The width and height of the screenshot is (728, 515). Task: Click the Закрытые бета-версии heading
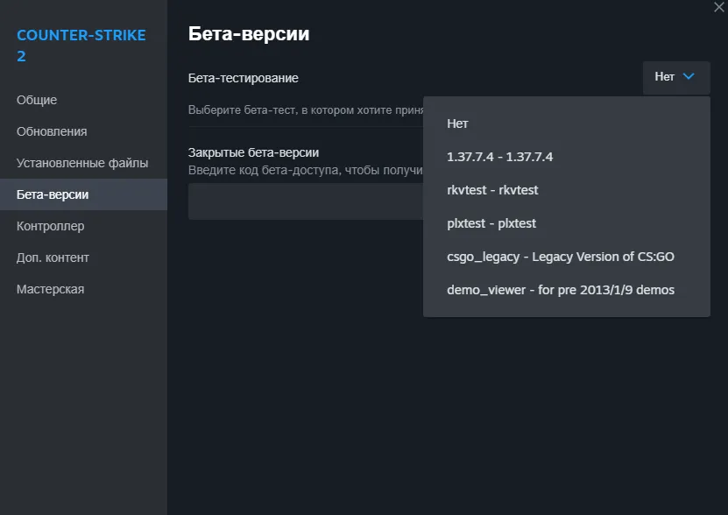tap(253, 152)
